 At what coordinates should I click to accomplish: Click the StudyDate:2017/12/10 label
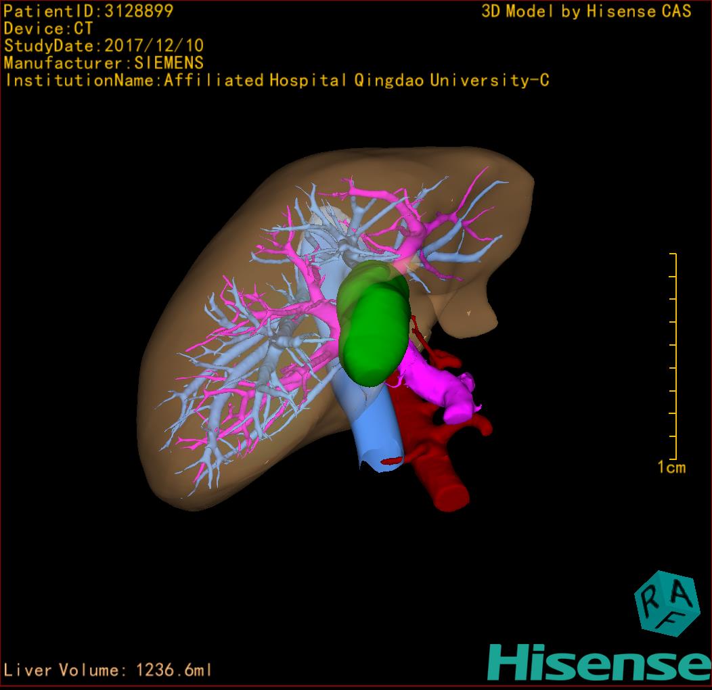point(104,46)
